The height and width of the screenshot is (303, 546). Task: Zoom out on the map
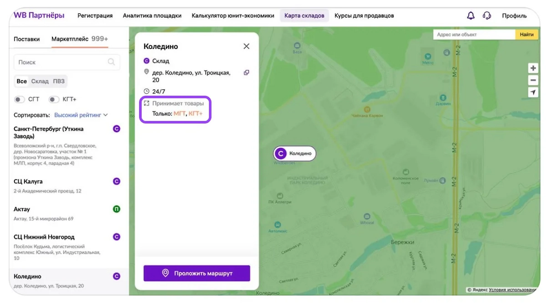(x=533, y=80)
